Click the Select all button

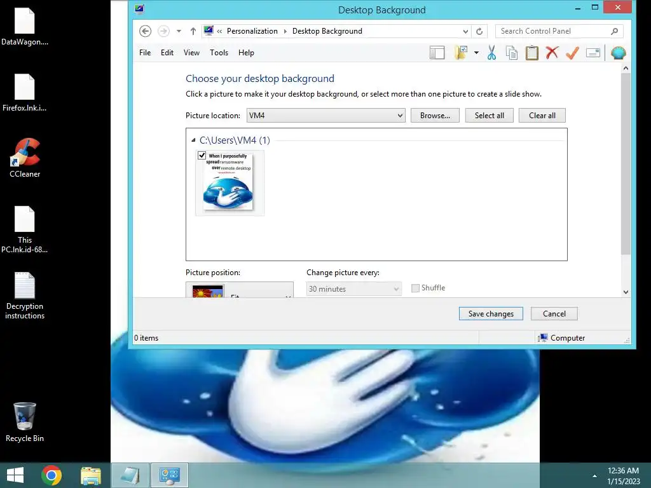489,116
